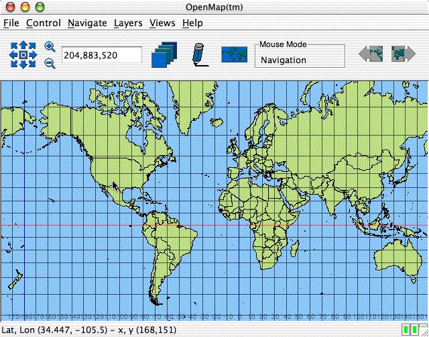Pan the map southwest with the arrow pad
This screenshot has width=429, height=337.
point(14,64)
